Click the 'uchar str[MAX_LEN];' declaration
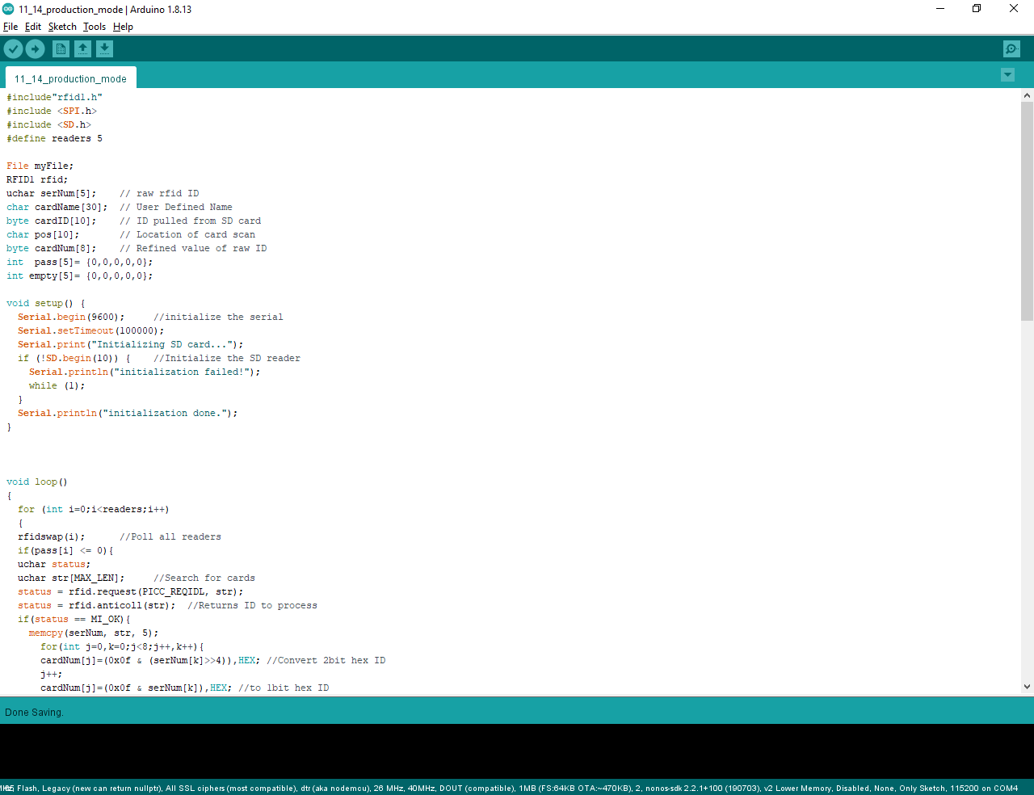This screenshot has width=1034, height=795. [71, 578]
